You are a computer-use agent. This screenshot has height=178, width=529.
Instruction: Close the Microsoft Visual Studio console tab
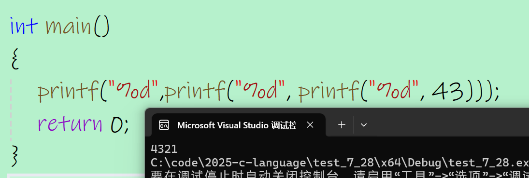[x=310, y=125]
